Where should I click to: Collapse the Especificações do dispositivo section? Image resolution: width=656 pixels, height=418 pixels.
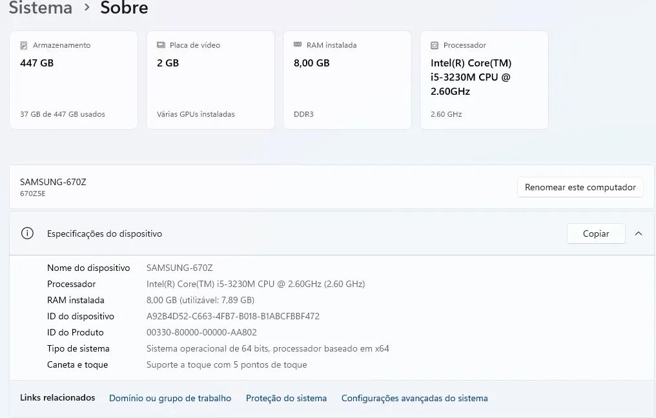coord(639,234)
